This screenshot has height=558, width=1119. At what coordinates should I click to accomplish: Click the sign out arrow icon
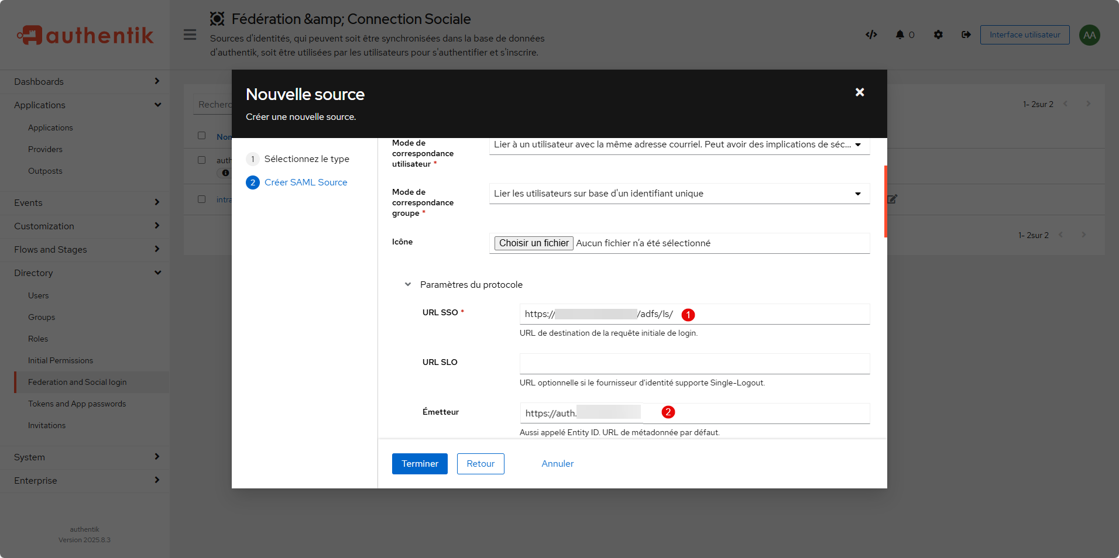coord(966,35)
